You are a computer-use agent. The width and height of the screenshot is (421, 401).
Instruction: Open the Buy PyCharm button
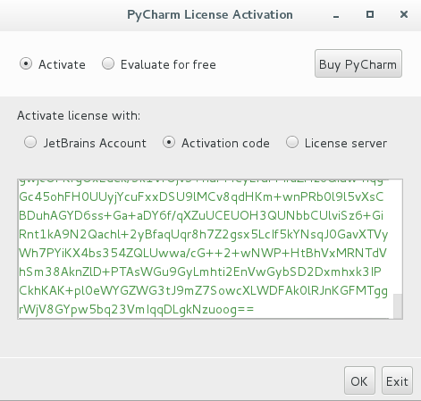pyautogui.click(x=358, y=63)
